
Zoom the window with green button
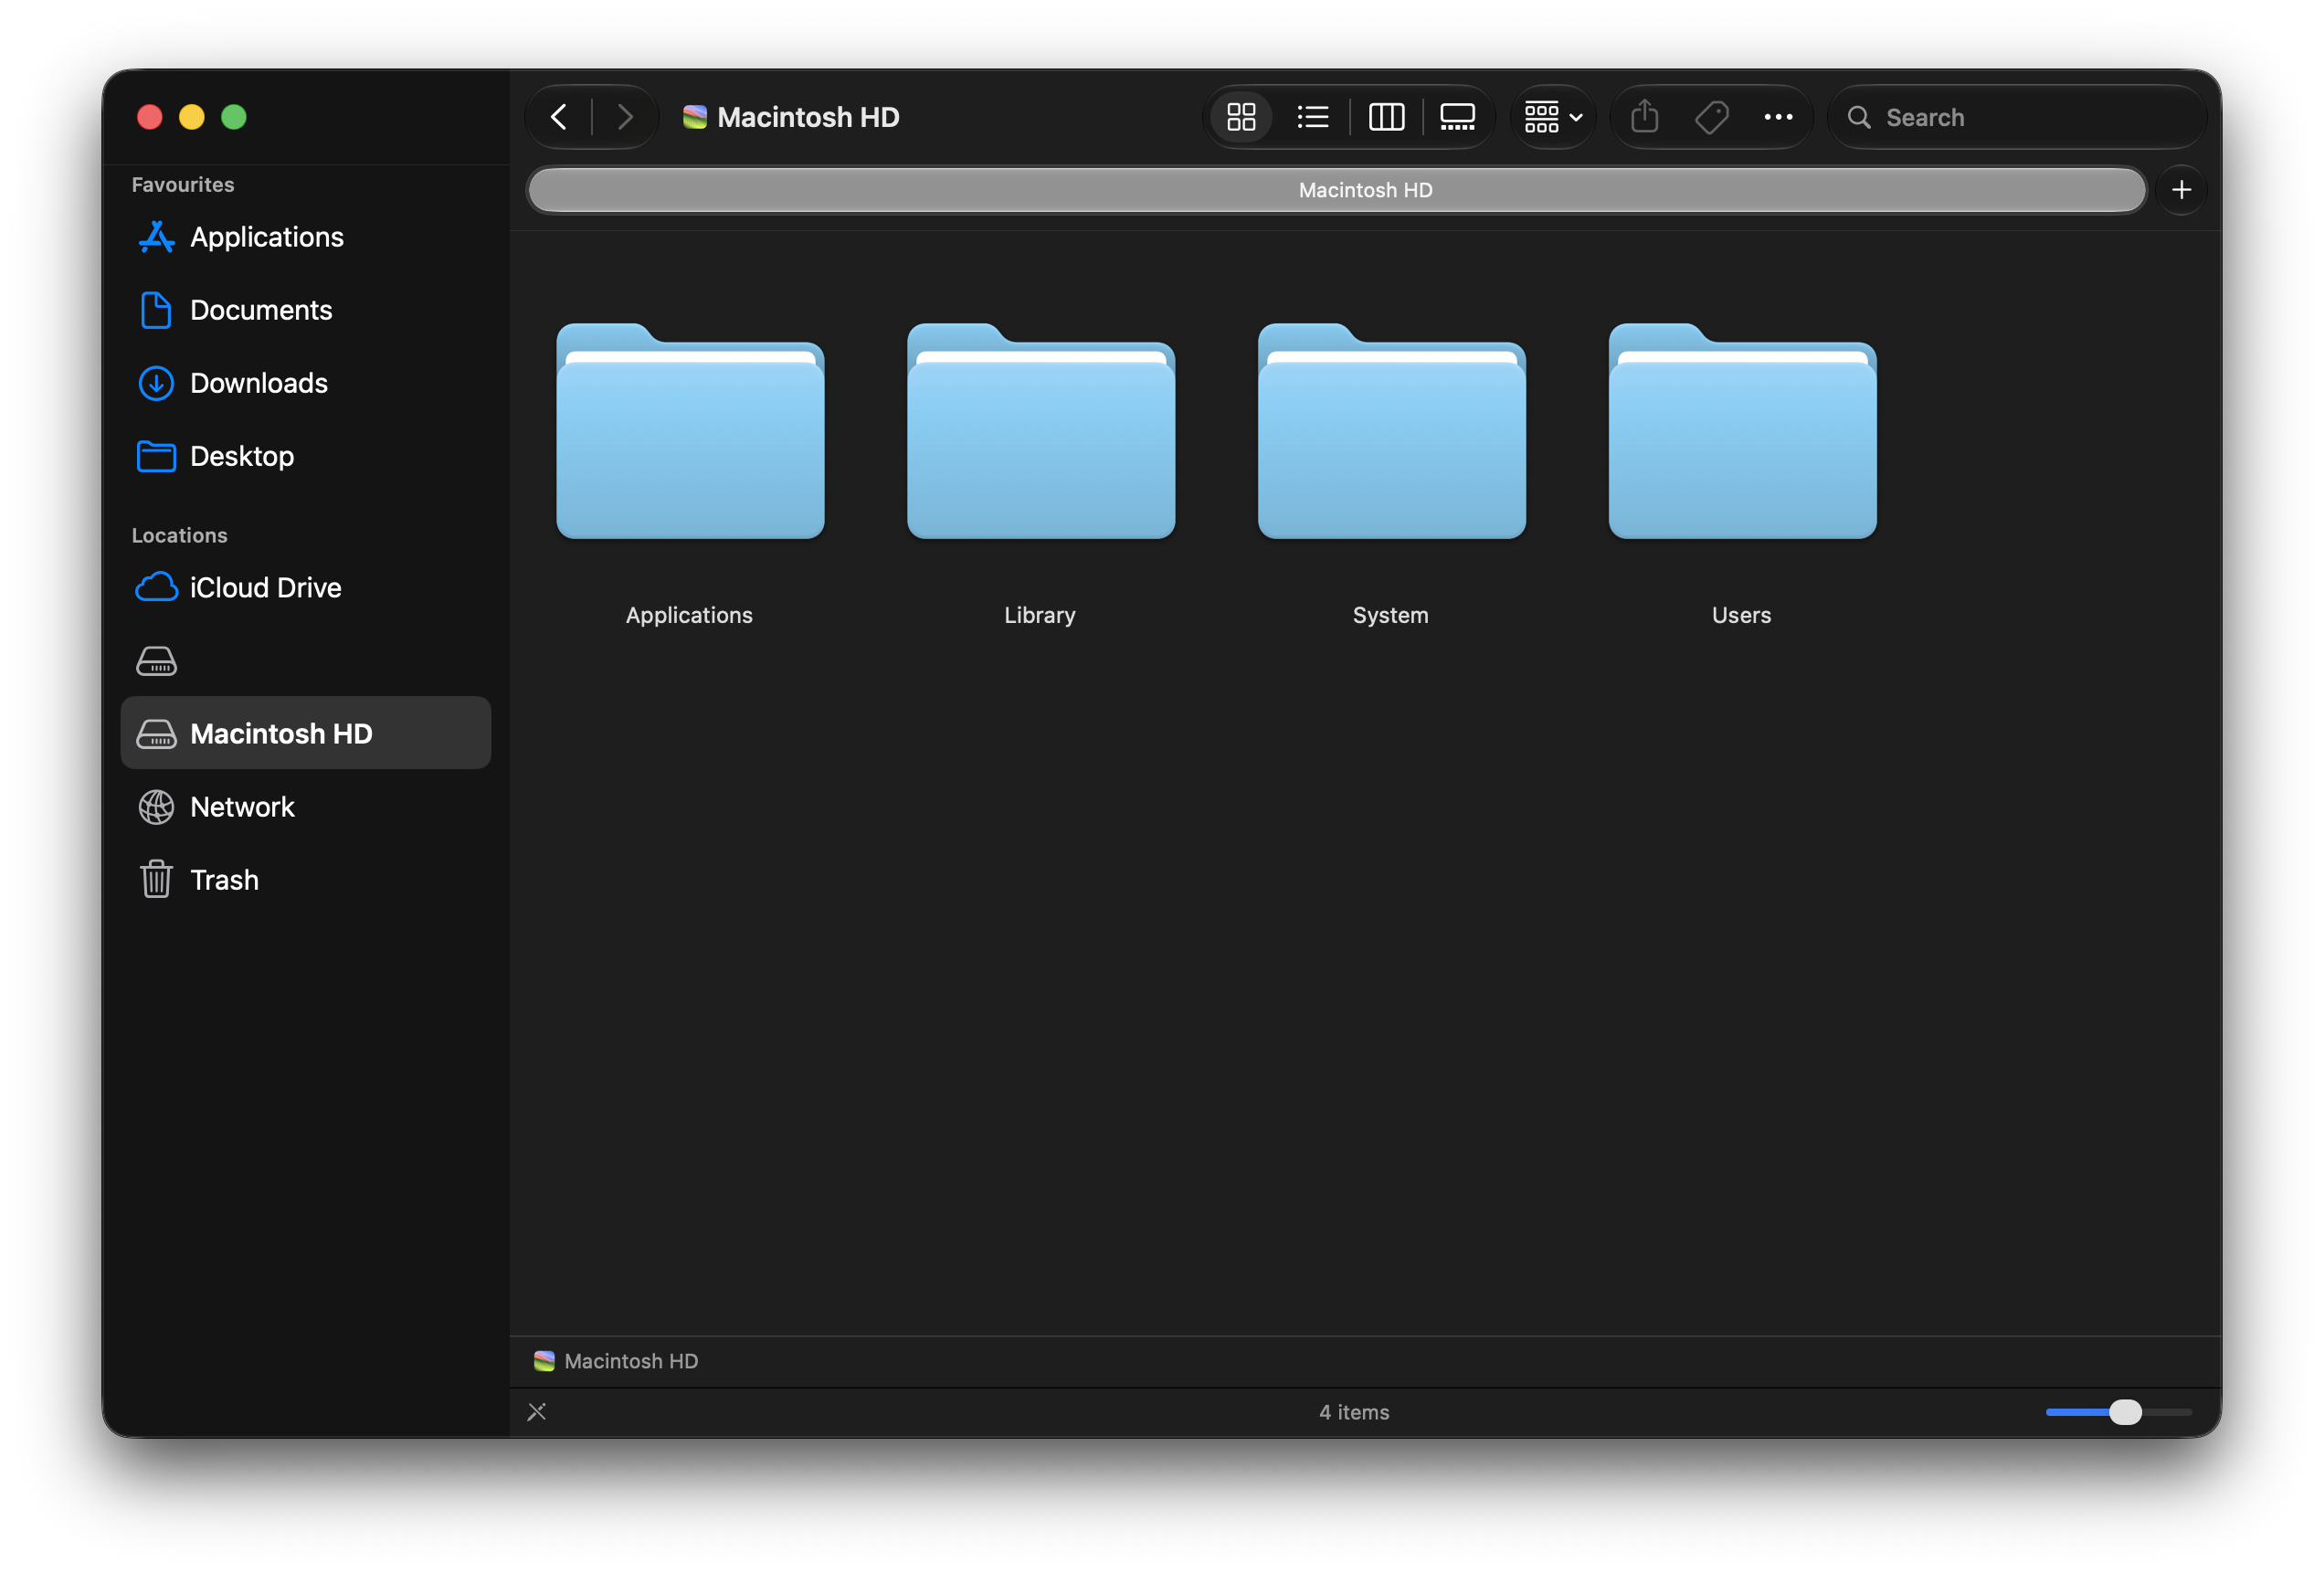(234, 117)
